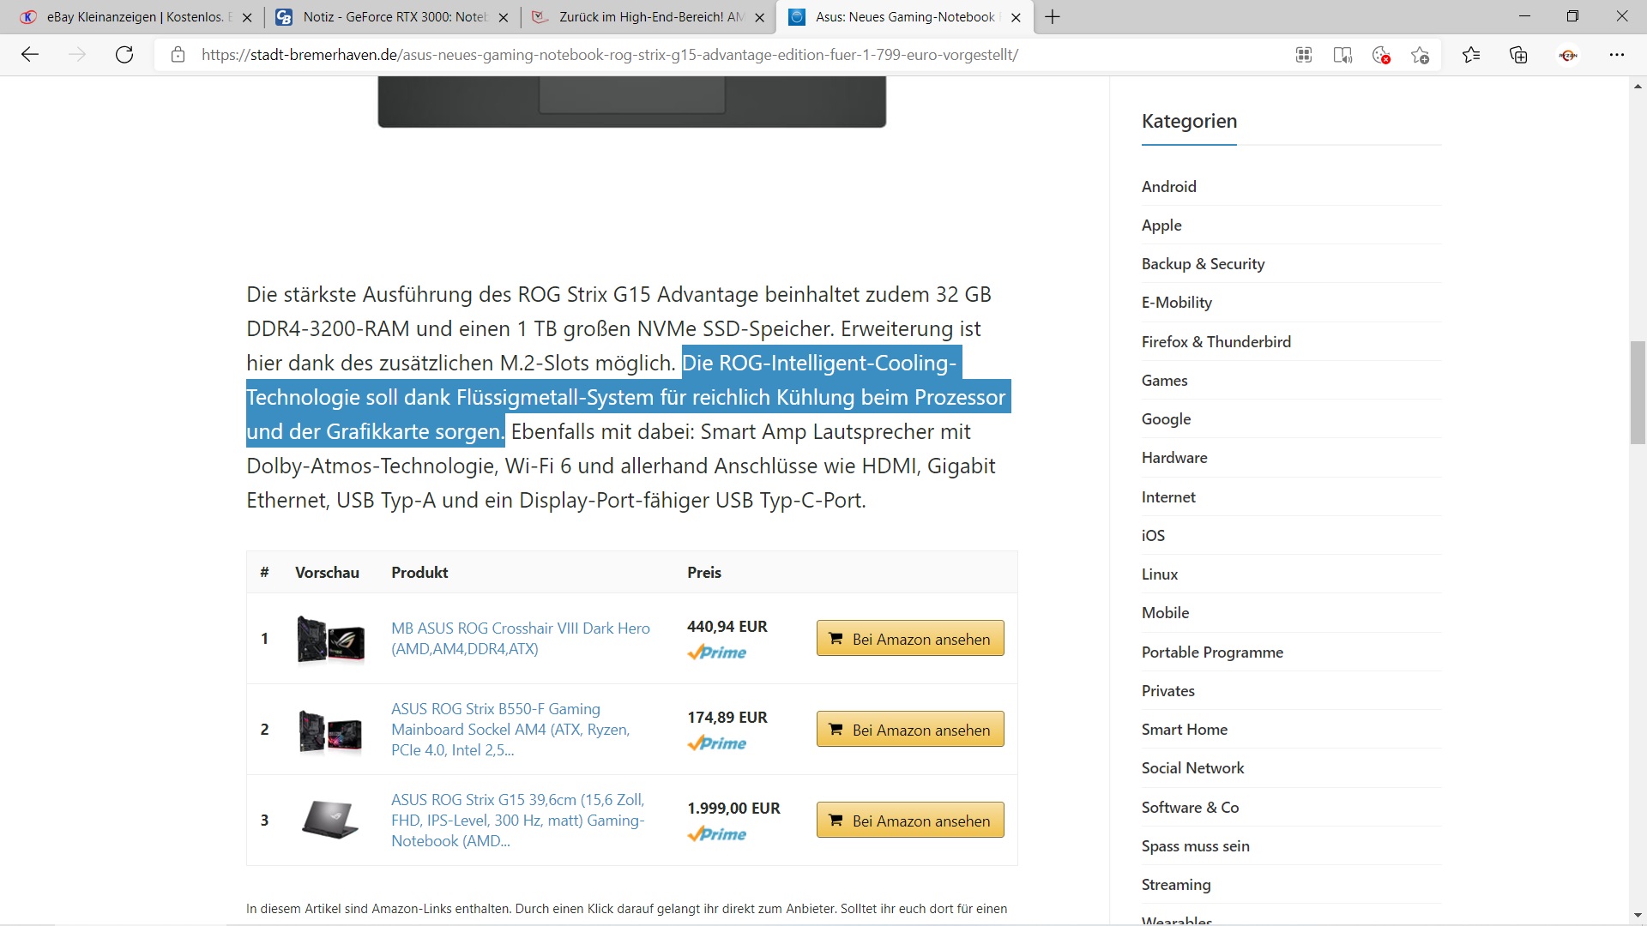The image size is (1647, 926).
Task: Open the Collections panel
Action: pyautogui.click(x=1518, y=55)
